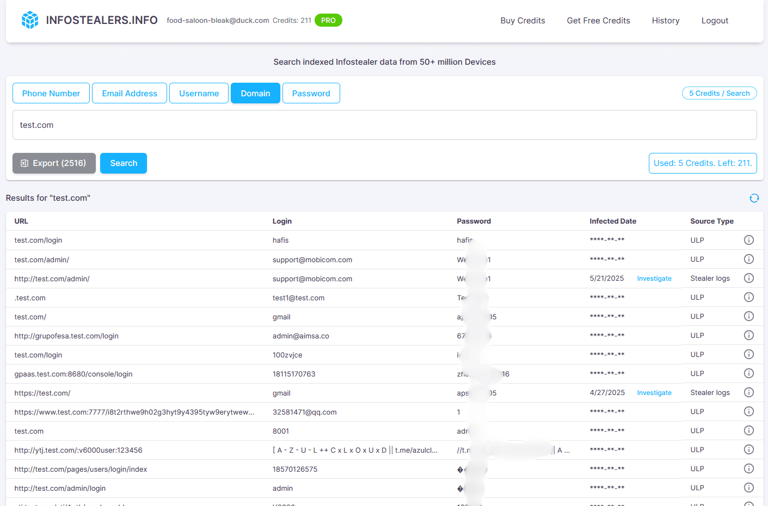
Task: Open info icon for ytj.test.com row
Action: click(x=748, y=449)
